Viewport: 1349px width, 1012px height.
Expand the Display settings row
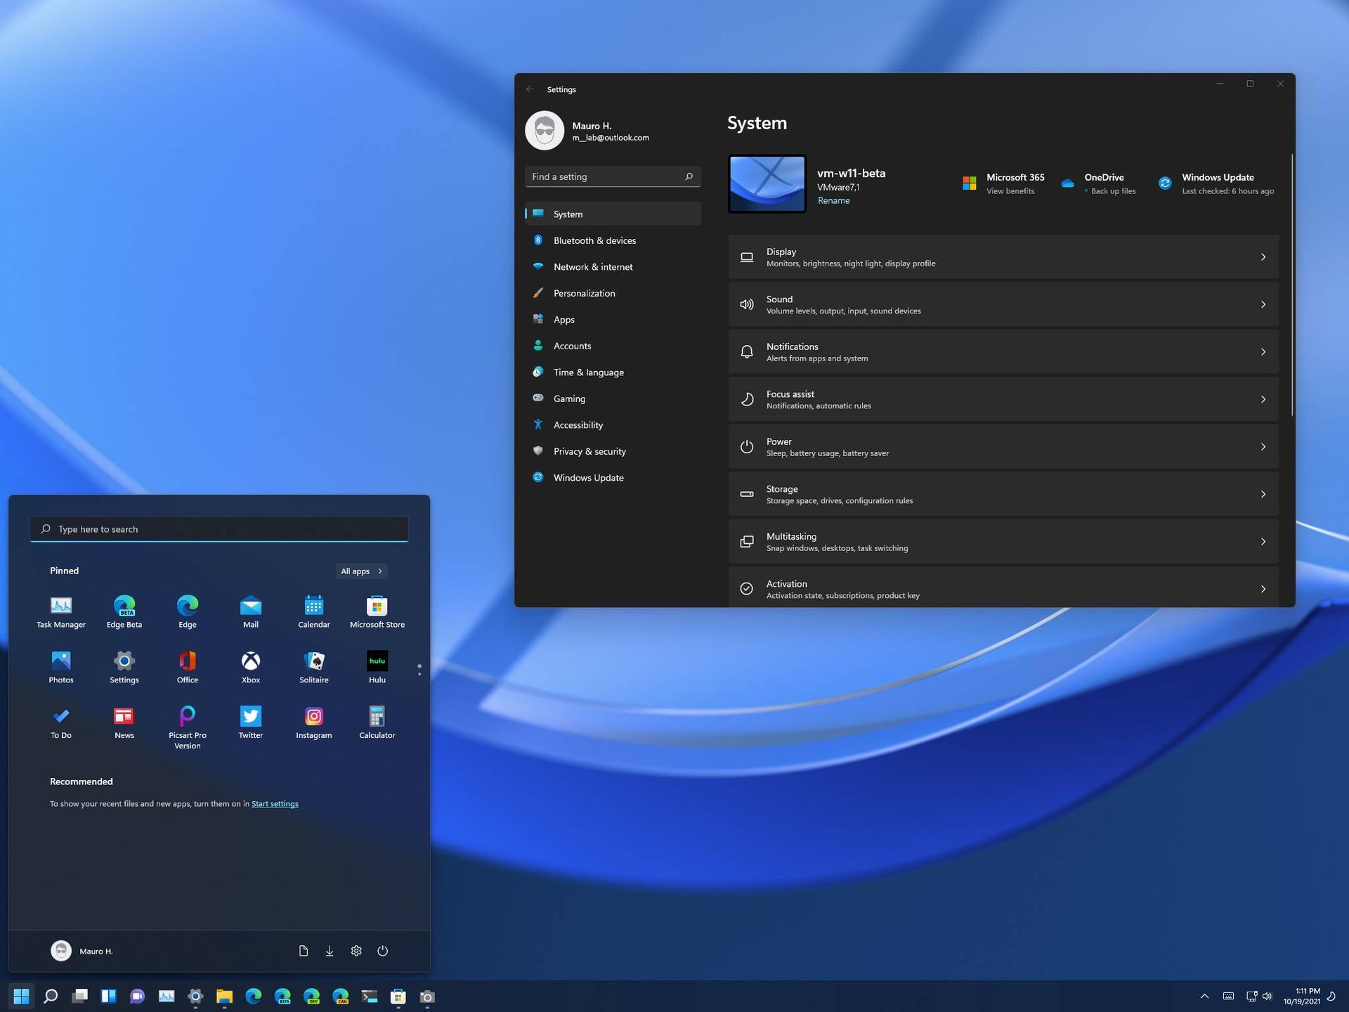tap(1263, 257)
